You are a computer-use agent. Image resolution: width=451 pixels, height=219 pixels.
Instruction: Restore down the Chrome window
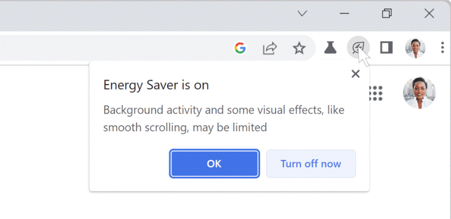[x=387, y=14]
